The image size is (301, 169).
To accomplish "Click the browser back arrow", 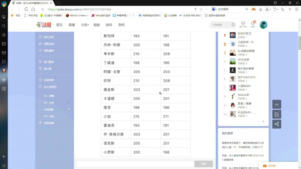I will click(12, 9).
